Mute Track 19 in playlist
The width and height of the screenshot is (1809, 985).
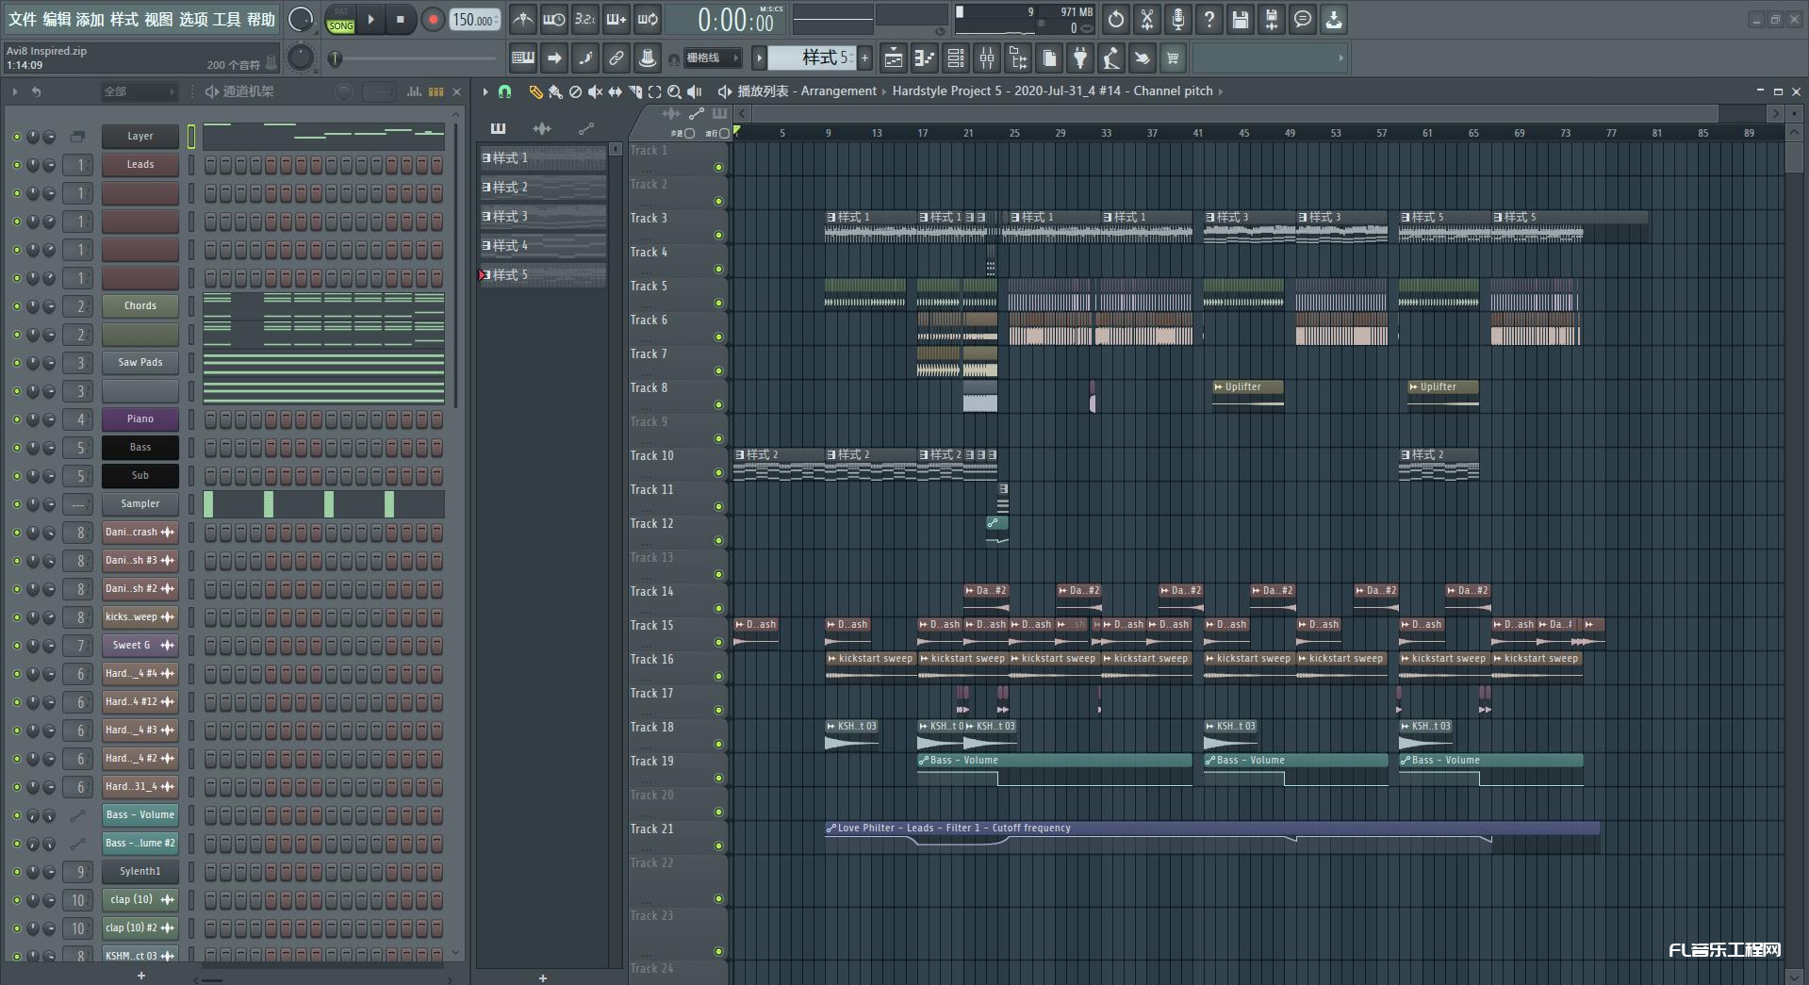click(718, 778)
